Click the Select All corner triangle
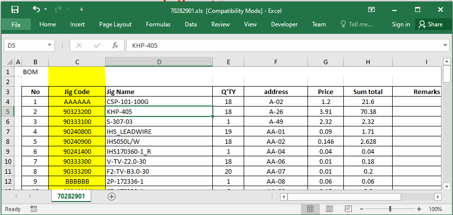The image size is (453, 215). click(x=9, y=62)
